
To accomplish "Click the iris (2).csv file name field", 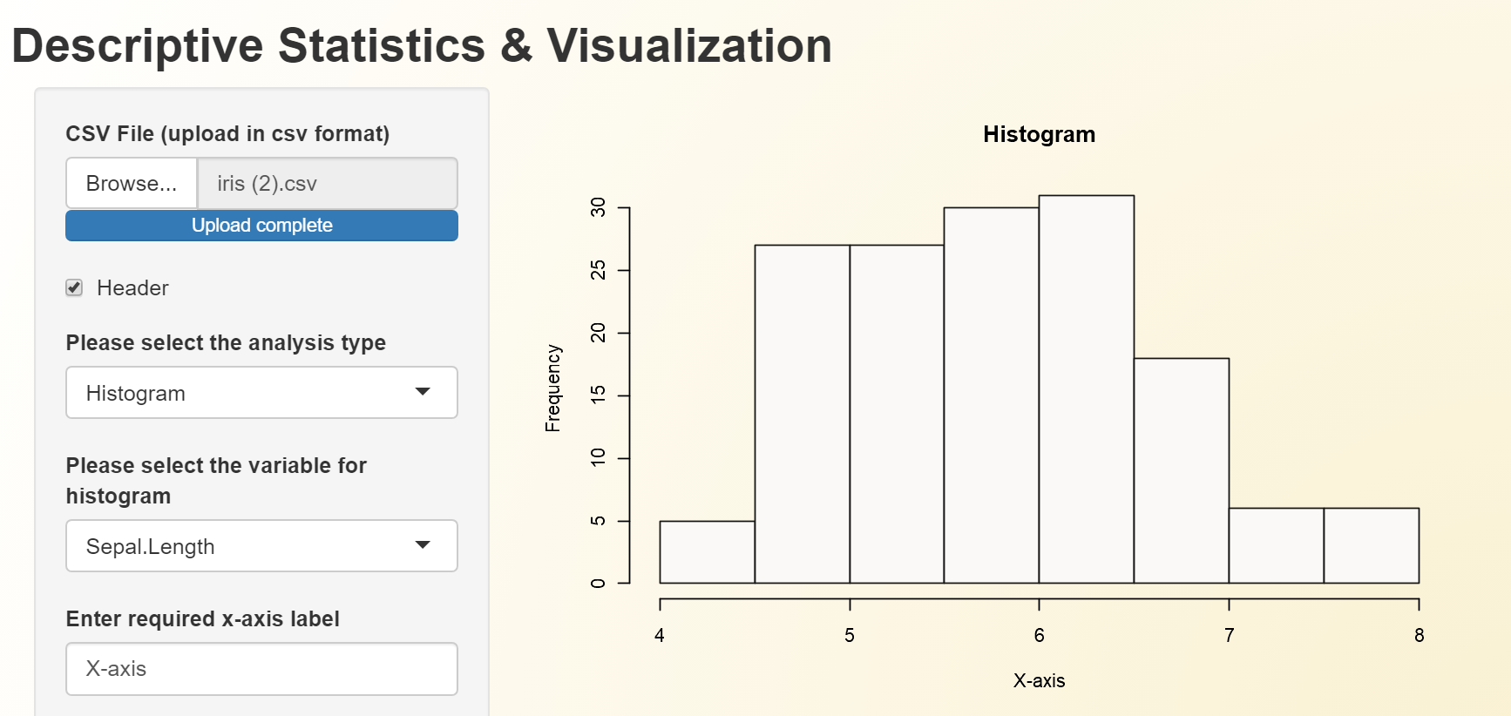I will [x=327, y=184].
